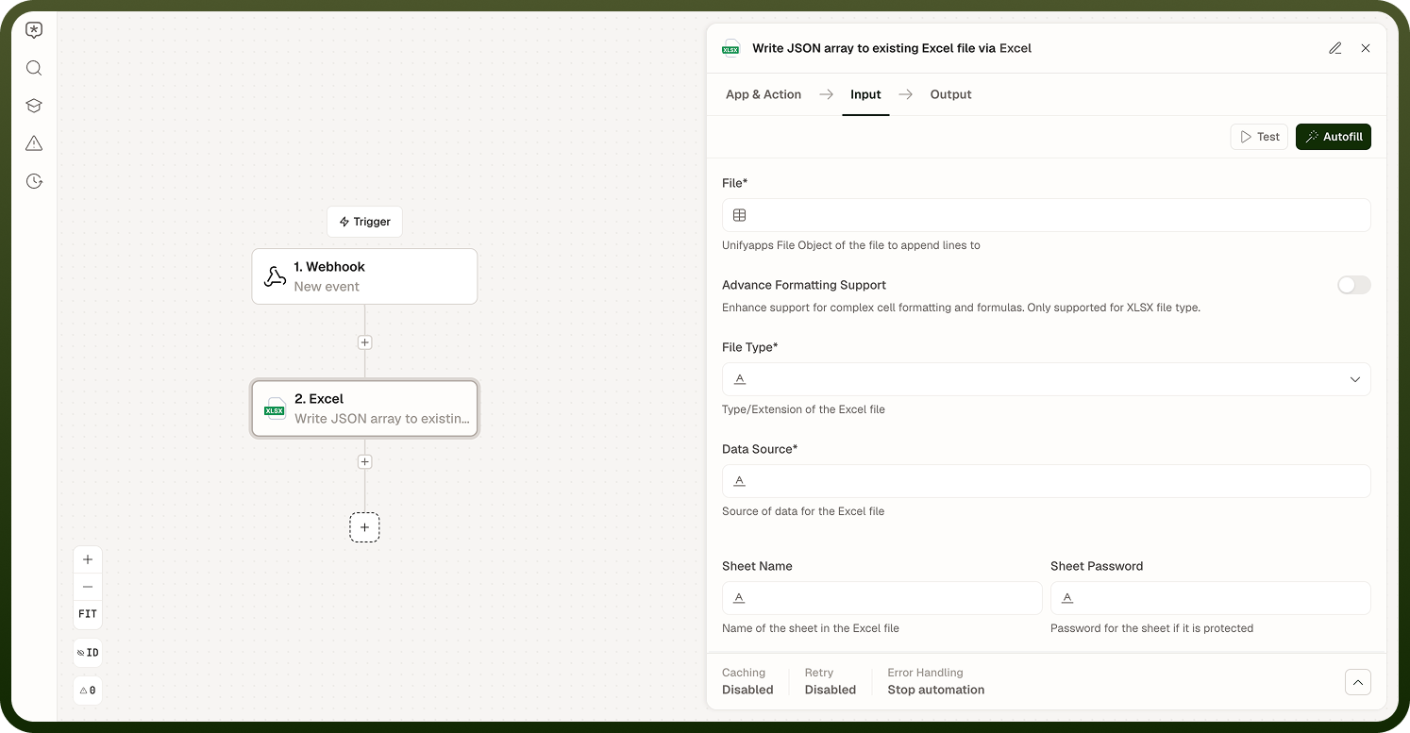This screenshot has height=733, width=1410.
Task: Expand the settings footer with the chevron
Action: coord(1358,682)
